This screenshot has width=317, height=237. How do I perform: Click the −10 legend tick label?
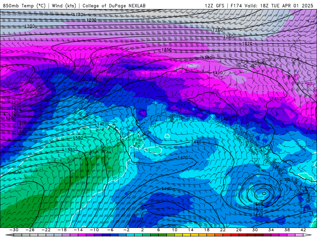tap(94, 230)
